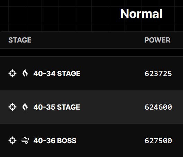Click the power value 623725
Viewport: 183px width, 157px height.
(x=158, y=74)
